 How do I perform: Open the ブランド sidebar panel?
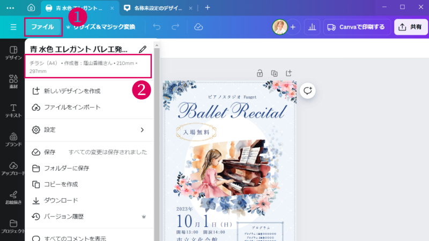tap(13, 140)
